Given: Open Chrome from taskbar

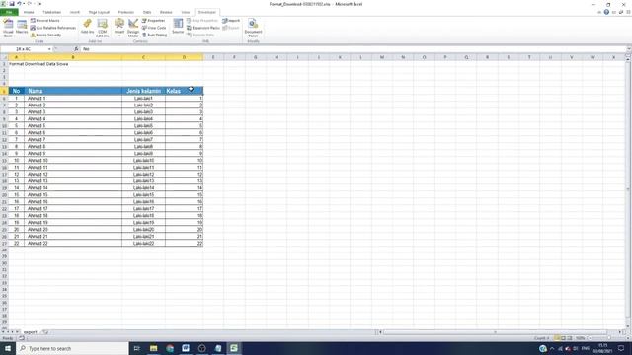Looking at the screenshot, I should coord(170,348).
